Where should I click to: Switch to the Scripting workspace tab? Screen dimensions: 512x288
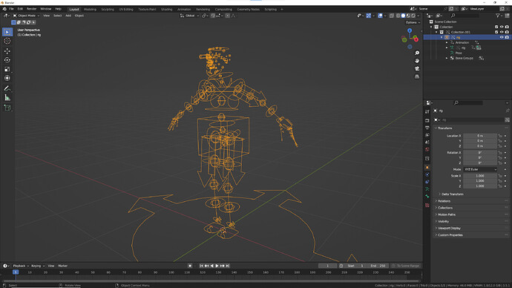(x=270, y=9)
